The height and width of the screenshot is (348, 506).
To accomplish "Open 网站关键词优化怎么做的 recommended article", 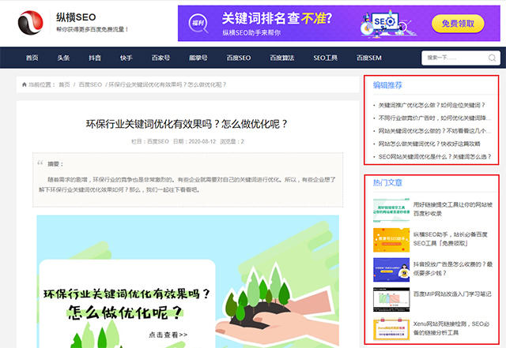I will tap(435, 131).
